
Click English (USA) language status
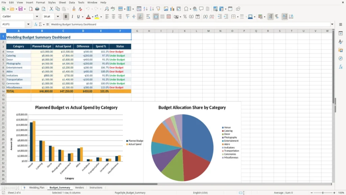(200, 193)
